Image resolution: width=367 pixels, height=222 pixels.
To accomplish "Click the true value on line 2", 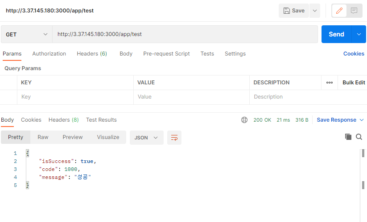I will (87, 161).
